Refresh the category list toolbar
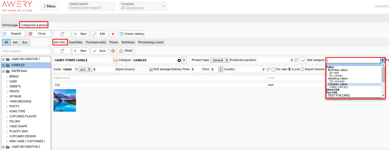Viewport: 389px width, 150px height. click(62, 34)
